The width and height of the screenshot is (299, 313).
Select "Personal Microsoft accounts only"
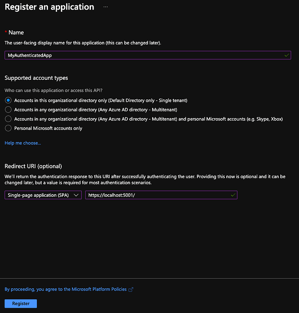coord(8,128)
